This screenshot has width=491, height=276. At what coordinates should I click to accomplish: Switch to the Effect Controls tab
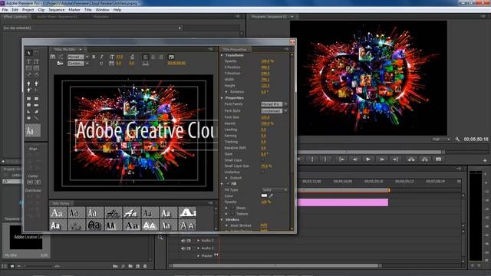pyautogui.click(x=15, y=17)
